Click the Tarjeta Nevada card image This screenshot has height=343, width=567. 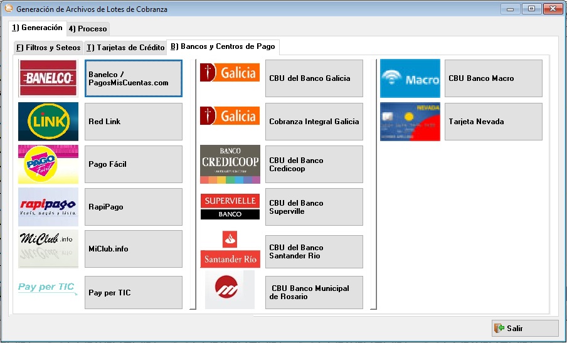click(x=410, y=122)
